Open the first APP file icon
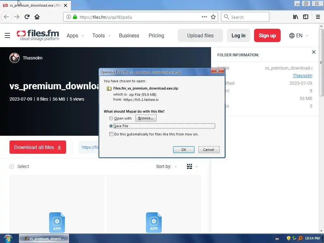Viewport: 324px width, 243px height. coord(57,222)
